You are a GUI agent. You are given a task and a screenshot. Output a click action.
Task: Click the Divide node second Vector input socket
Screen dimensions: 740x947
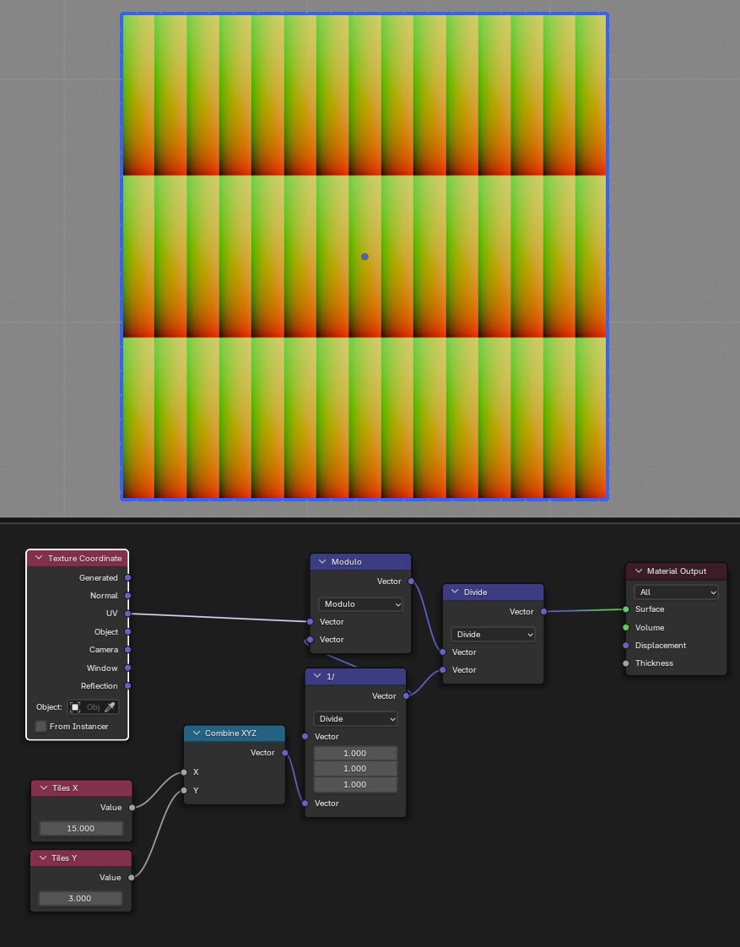tap(443, 670)
